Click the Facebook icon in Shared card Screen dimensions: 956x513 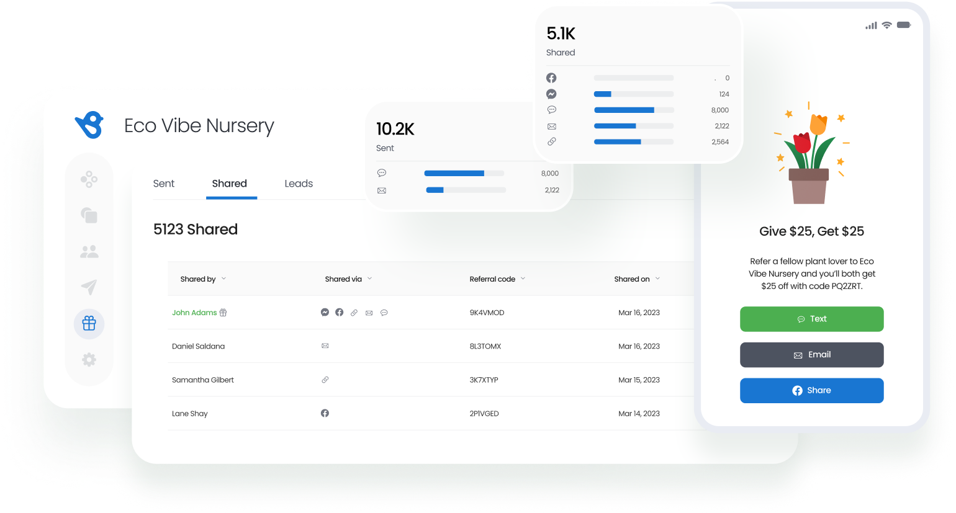tap(551, 78)
